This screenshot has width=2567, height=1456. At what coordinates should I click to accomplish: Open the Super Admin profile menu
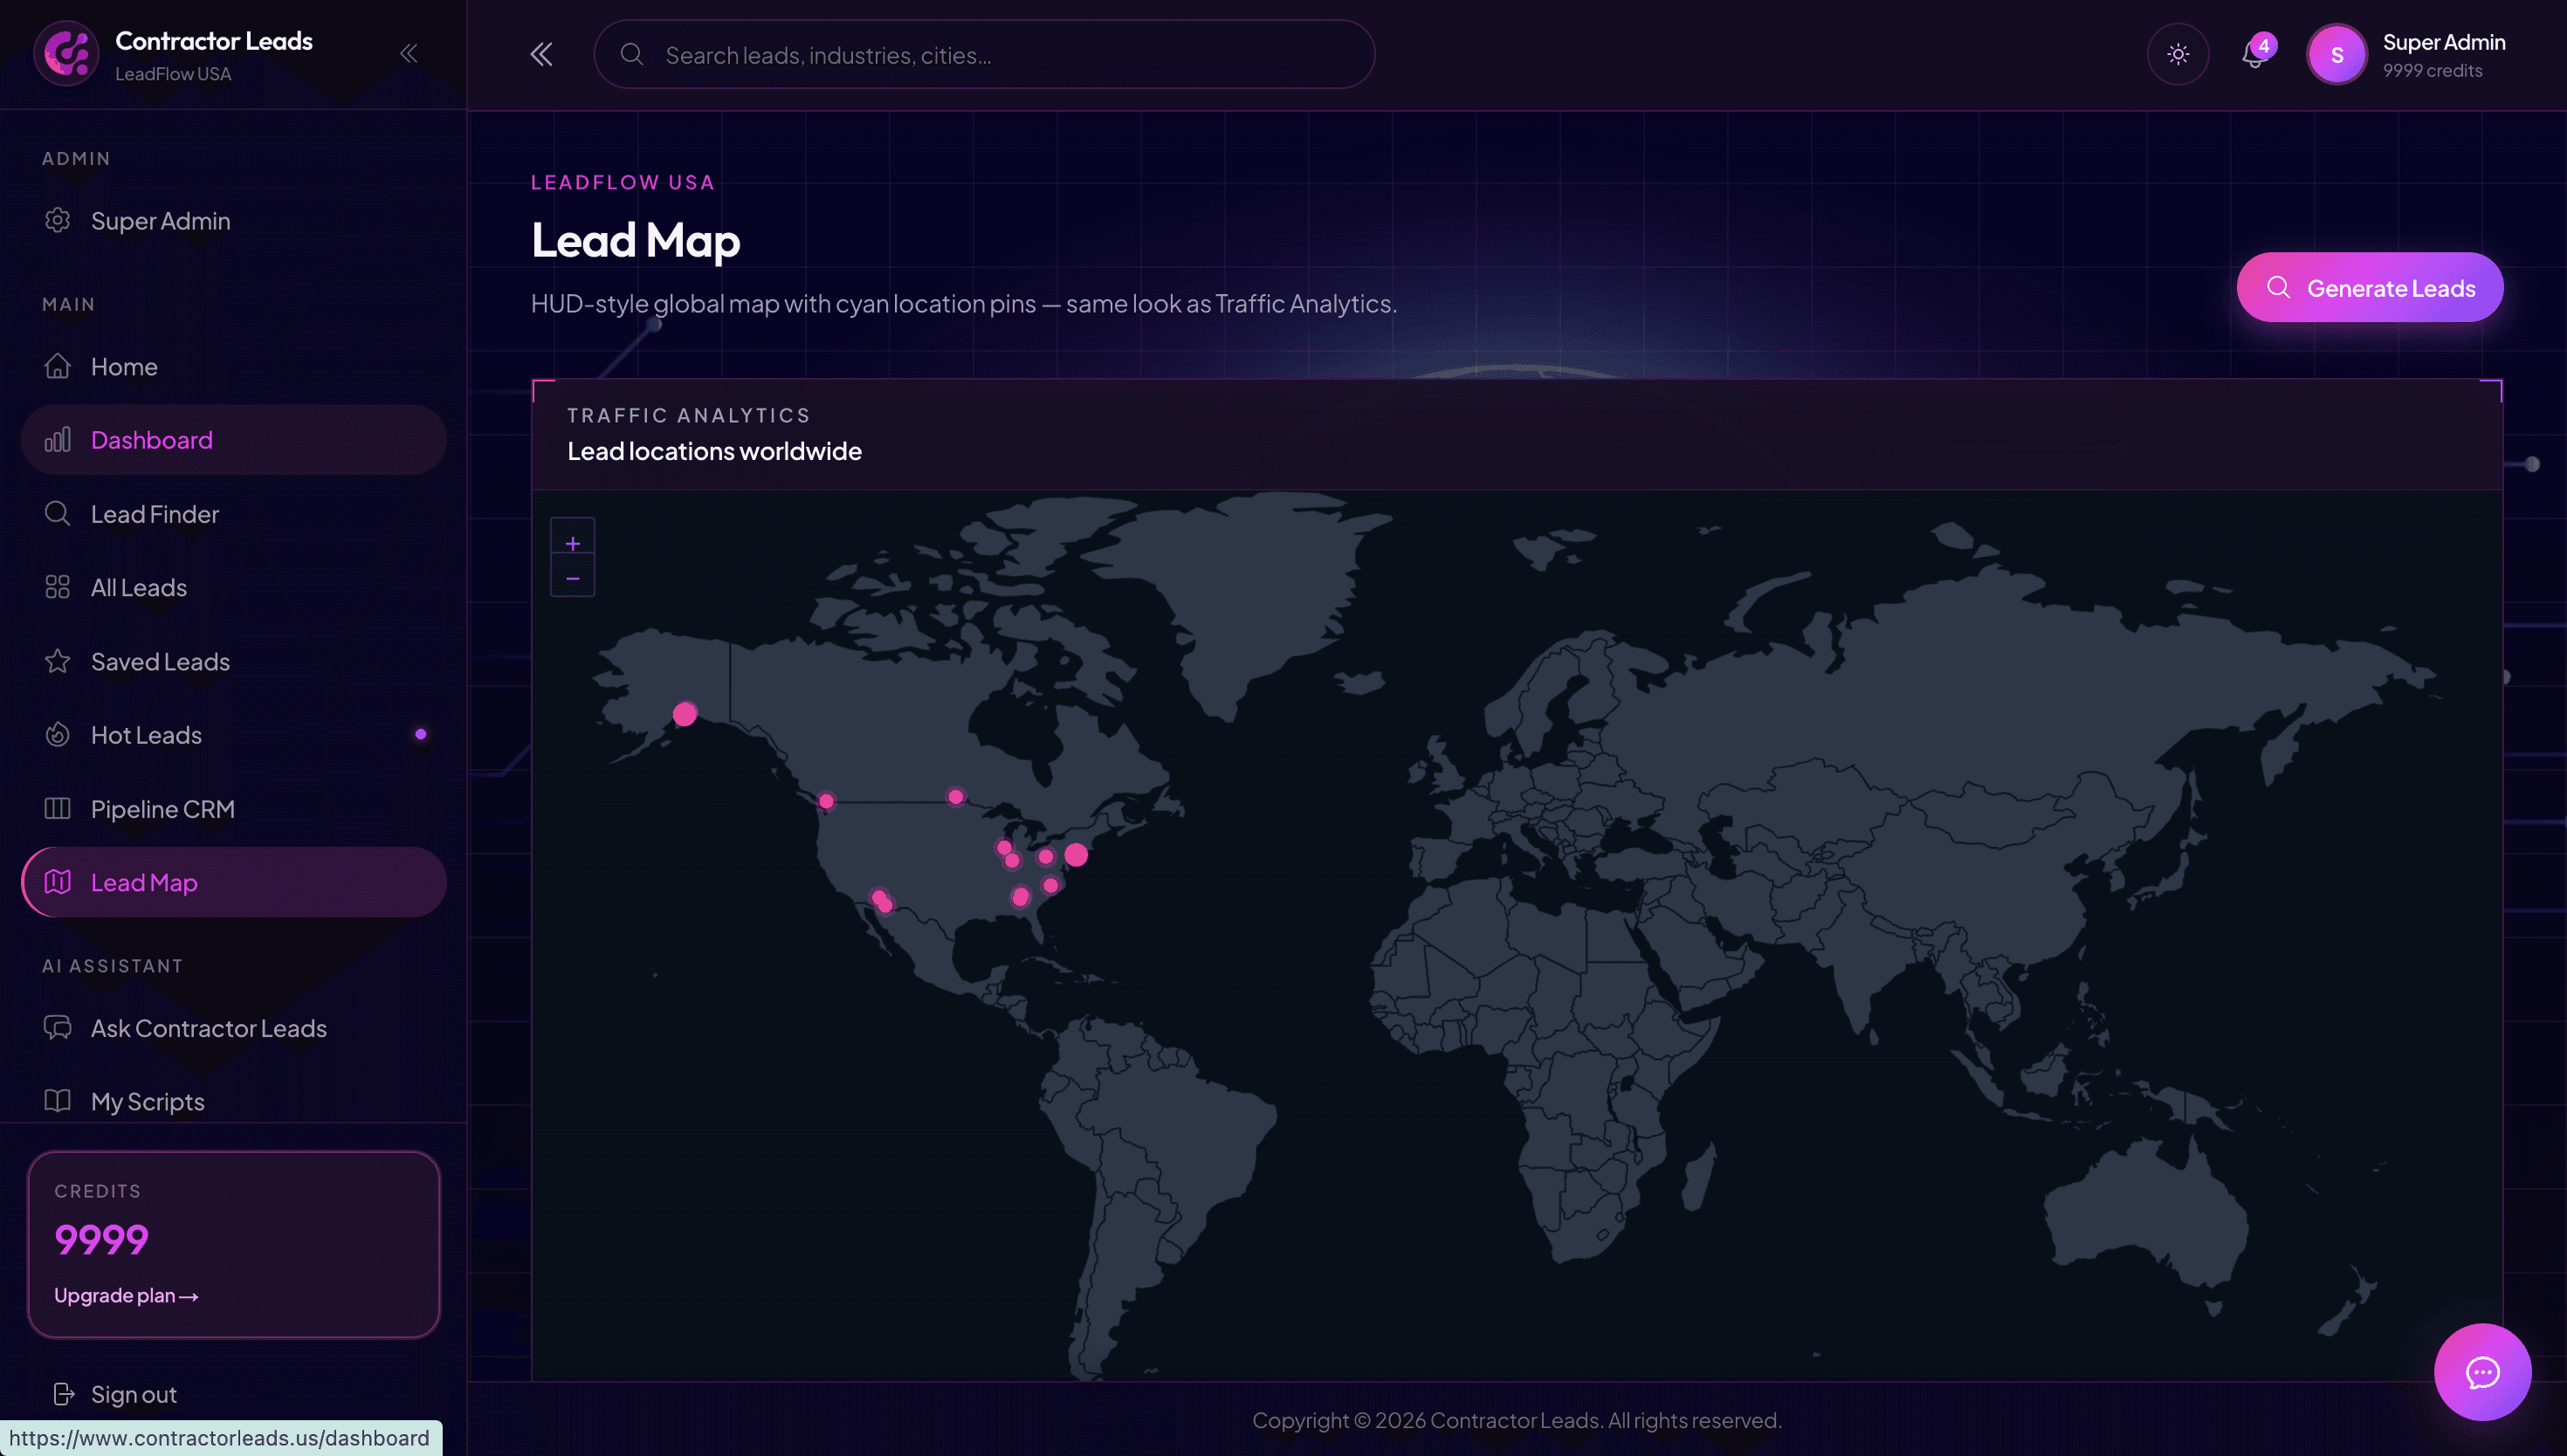click(2406, 55)
